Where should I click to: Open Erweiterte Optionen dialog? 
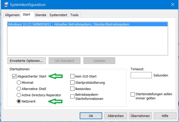(x=26, y=61)
